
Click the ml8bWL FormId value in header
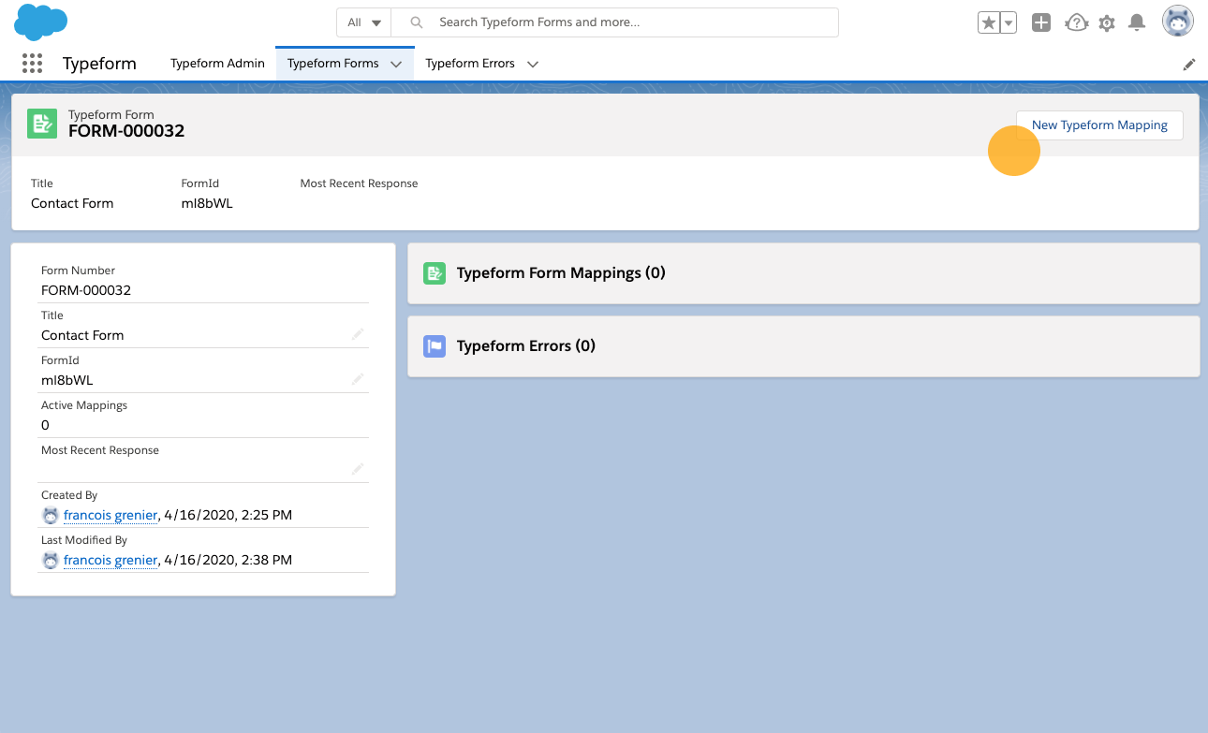click(207, 203)
